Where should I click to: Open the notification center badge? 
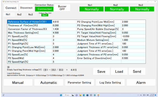coord(155,95)
